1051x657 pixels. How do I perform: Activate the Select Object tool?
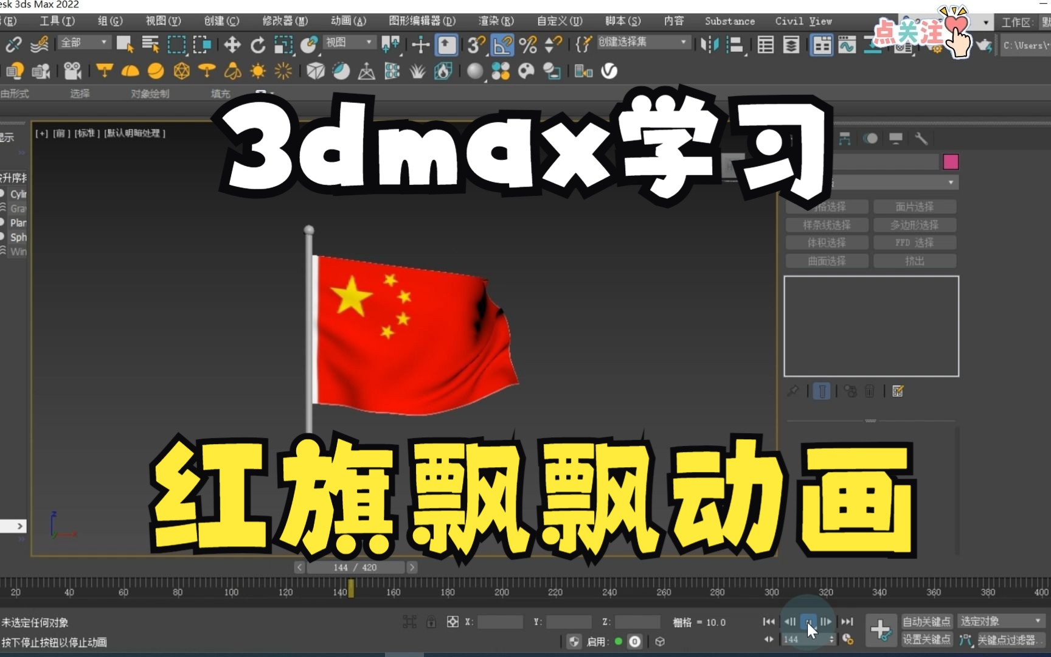(x=125, y=44)
